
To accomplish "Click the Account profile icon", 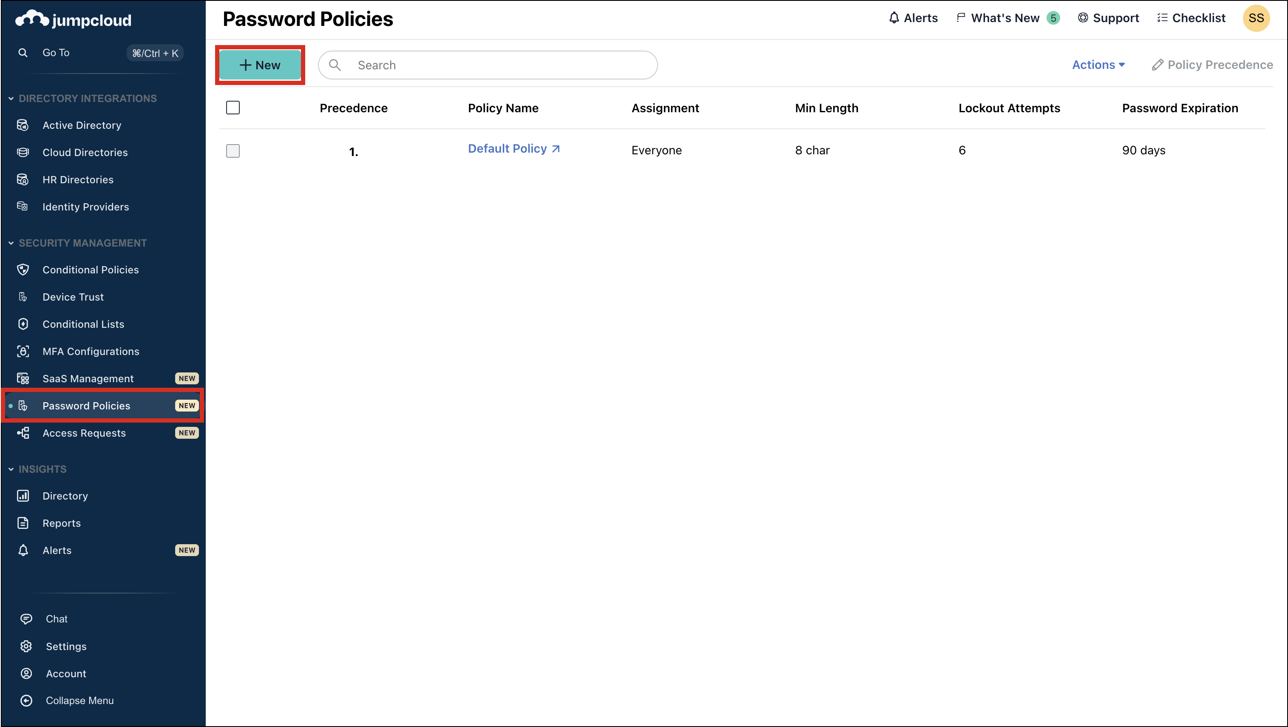I will click(x=26, y=673).
